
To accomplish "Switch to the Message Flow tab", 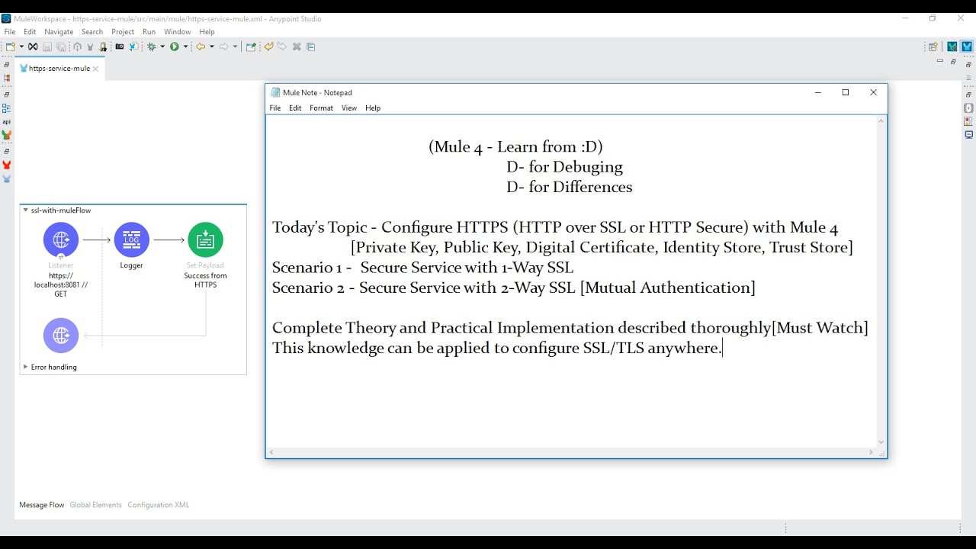I will tap(41, 505).
